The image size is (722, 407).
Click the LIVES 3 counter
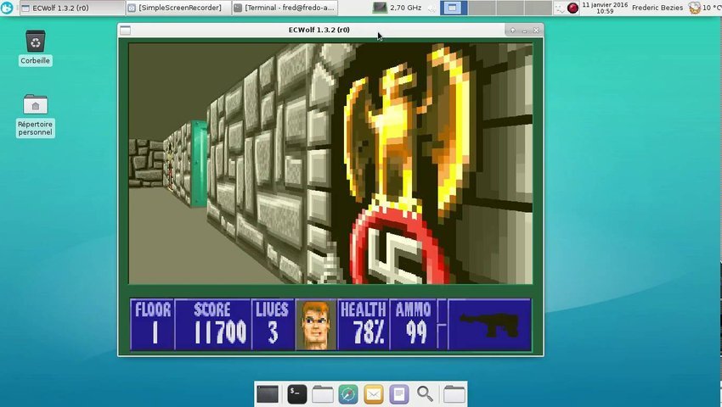pos(273,324)
